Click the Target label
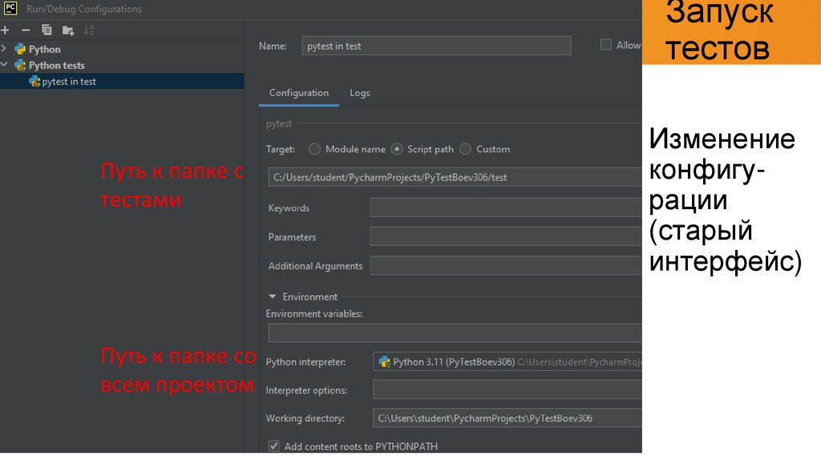Image resolution: width=821 pixels, height=460 pixels. click(x=280, y=149)
